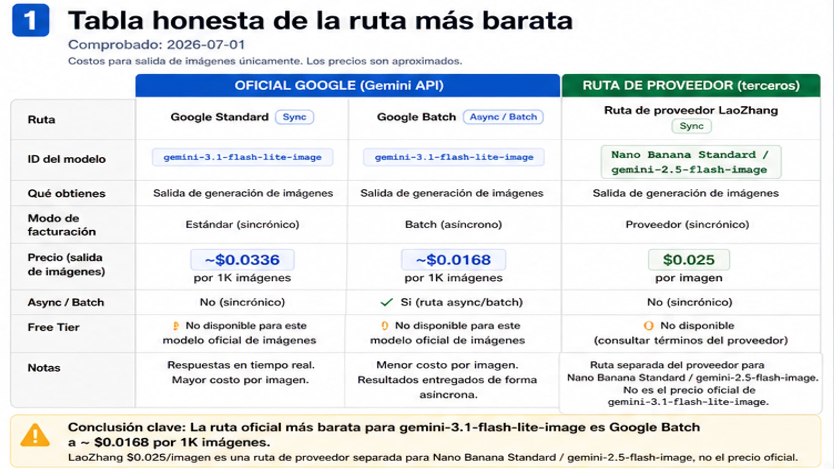Image resolution: width=834 pixels, height=469 pixels.
Task: Click the Nano Banana Standard / gemini-2.5-flash-image ID box
Action: (691, 162)
